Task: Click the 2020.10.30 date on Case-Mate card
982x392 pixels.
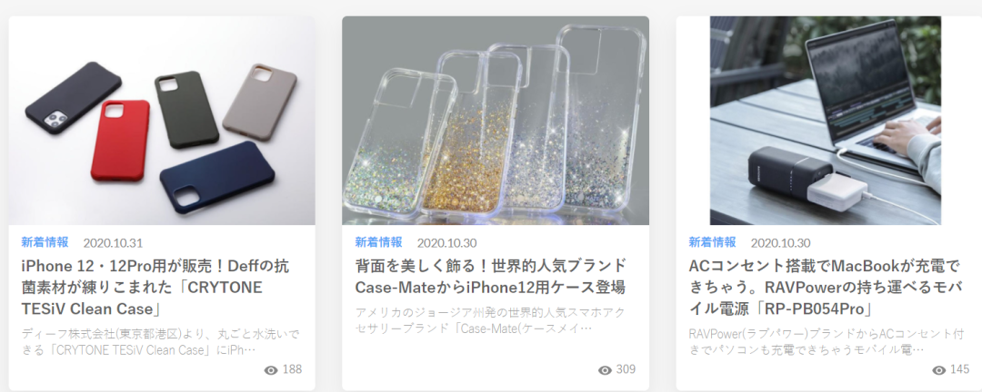Action: 446,243
